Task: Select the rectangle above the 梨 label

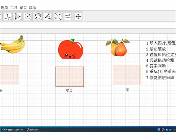Action: point(127,75)
